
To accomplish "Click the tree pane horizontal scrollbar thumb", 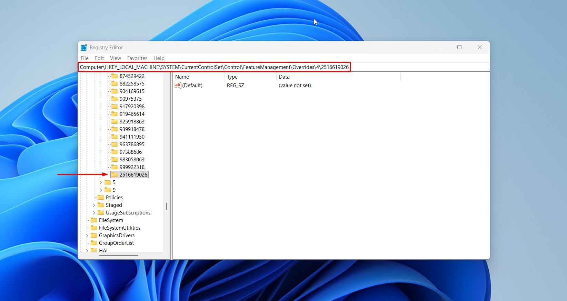I will click(119, 255).
